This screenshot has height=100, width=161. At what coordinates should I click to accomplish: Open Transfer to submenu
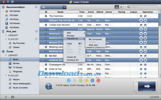point(74,39)
